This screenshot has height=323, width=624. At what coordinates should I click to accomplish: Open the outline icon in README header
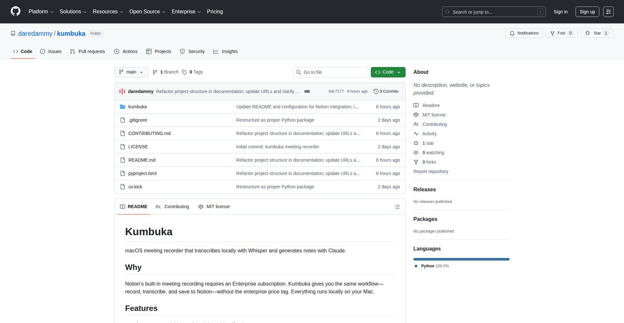click(x=397, y=207)
